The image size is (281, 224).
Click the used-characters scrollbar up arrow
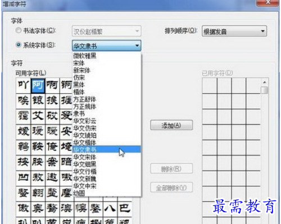(x=265, y=82)
